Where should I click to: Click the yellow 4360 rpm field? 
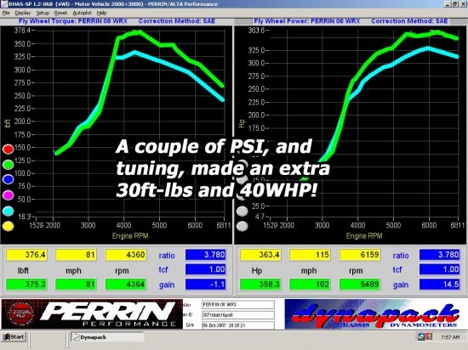tap(126, 255)
